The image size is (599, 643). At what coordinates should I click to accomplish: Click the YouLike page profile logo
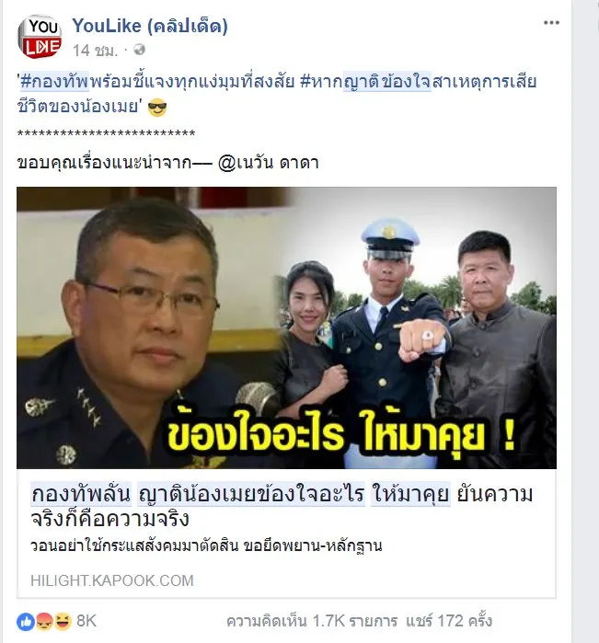[40, 37]
